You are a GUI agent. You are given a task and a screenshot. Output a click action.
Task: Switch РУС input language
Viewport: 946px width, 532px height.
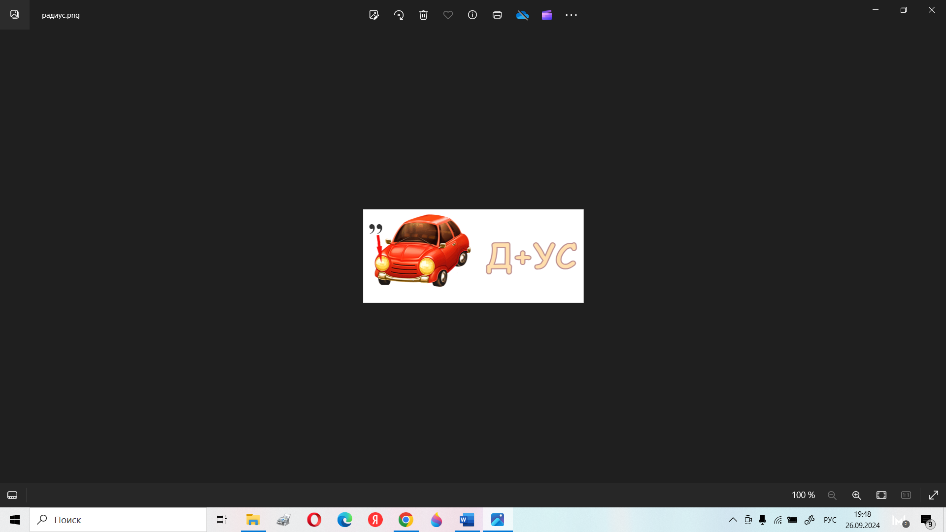(x=830, y=520)
